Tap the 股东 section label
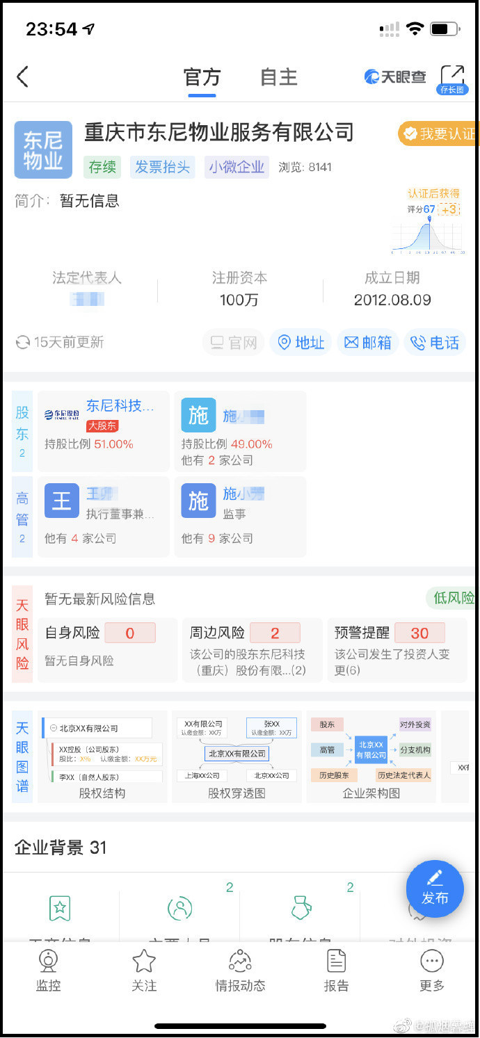This screenshot has width=480, height=1038. (x=22, y=431)
